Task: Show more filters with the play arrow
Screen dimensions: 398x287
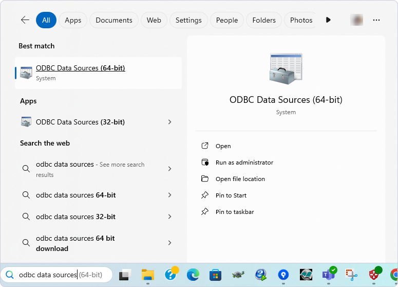Action: 328,20
